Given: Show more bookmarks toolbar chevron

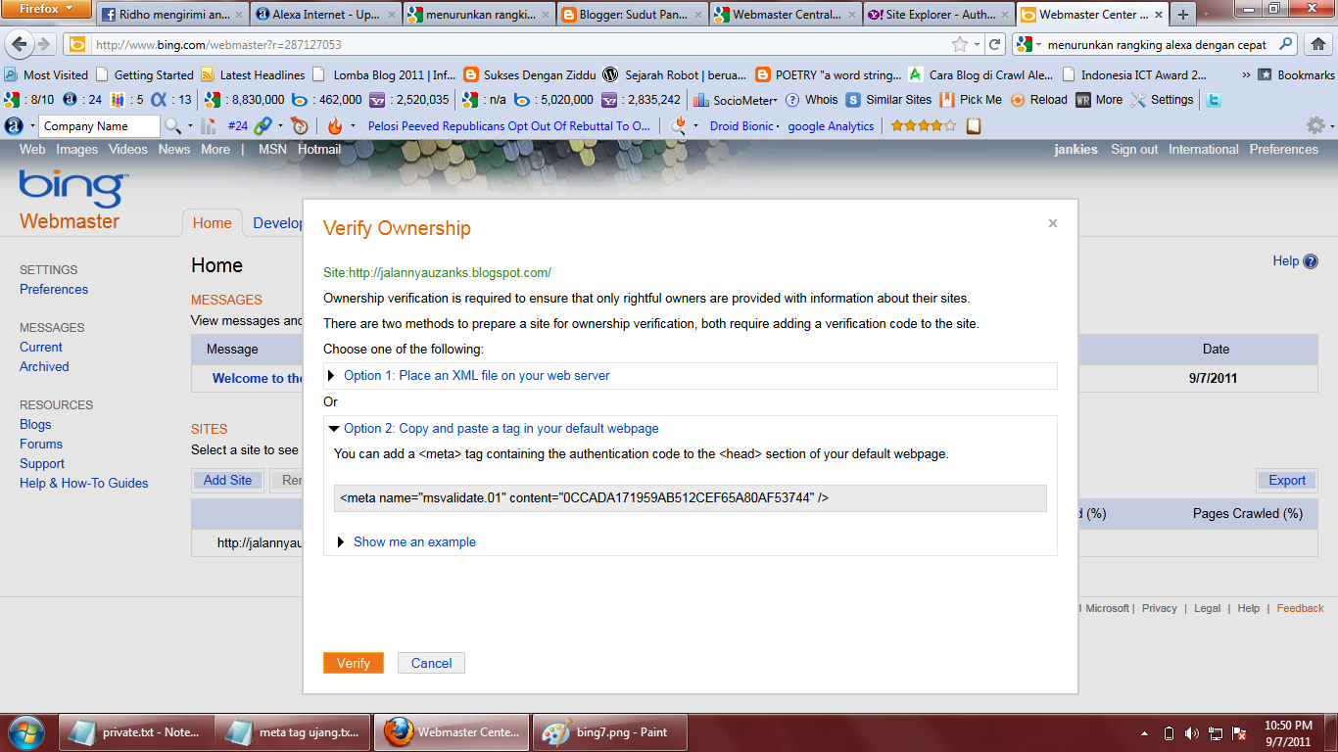Looking at the screenshot, I should [1246, 74].
